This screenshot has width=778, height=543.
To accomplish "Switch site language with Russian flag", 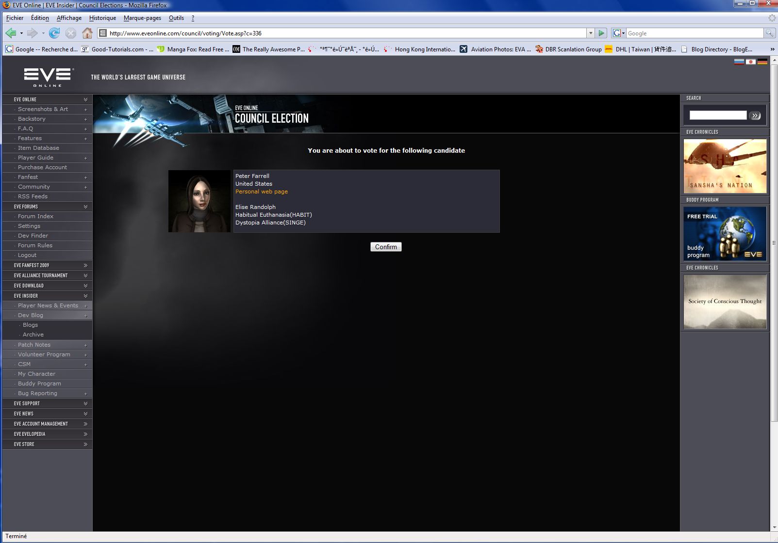I will (739, 62).
